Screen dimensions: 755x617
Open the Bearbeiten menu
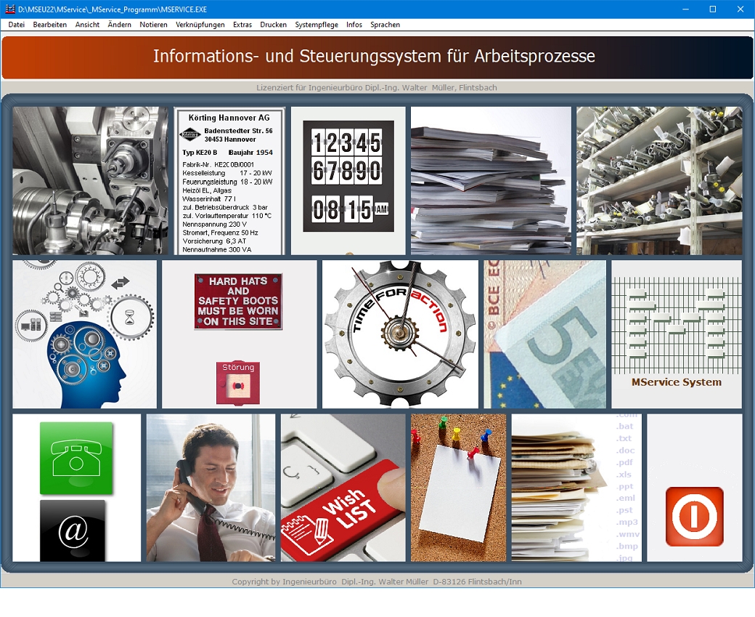click(x=49, y=25)
